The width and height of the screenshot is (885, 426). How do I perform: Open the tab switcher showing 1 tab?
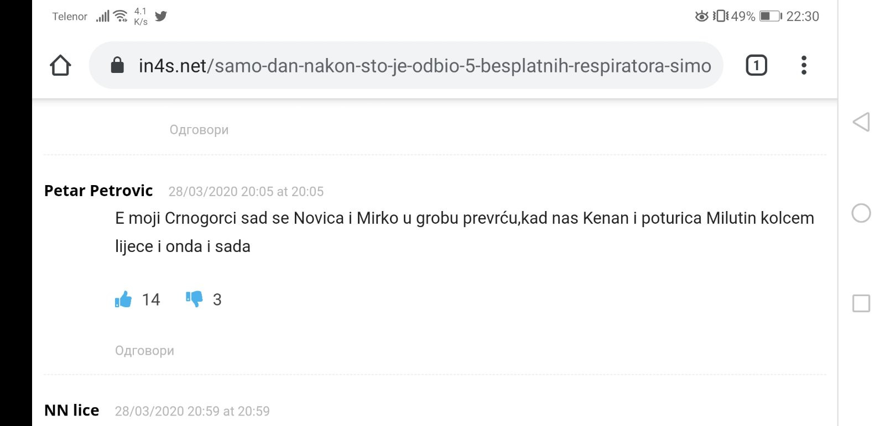[x=756, y=65]
